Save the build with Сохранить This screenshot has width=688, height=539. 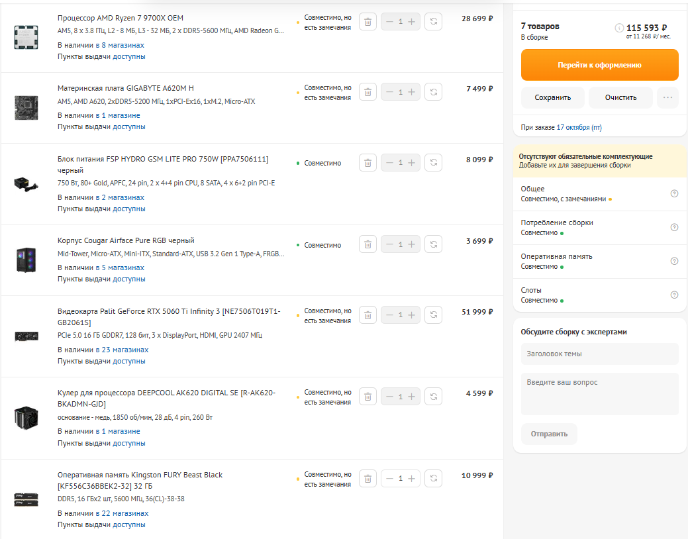click(x=553, y=97)
